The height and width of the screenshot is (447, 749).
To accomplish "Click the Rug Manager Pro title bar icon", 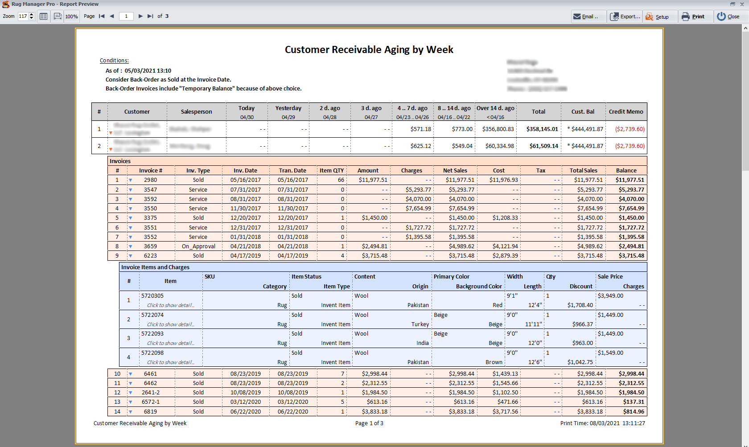I will coord(5,4).
